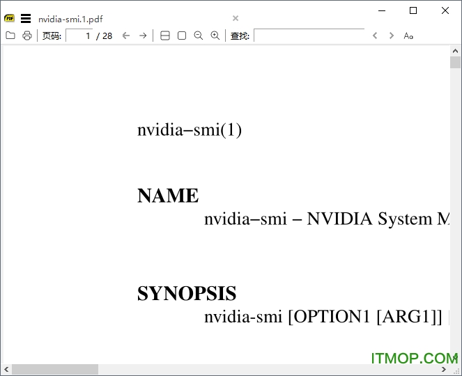Open the hamburger menu button
The image size is (462, 376).
(26, 19)
